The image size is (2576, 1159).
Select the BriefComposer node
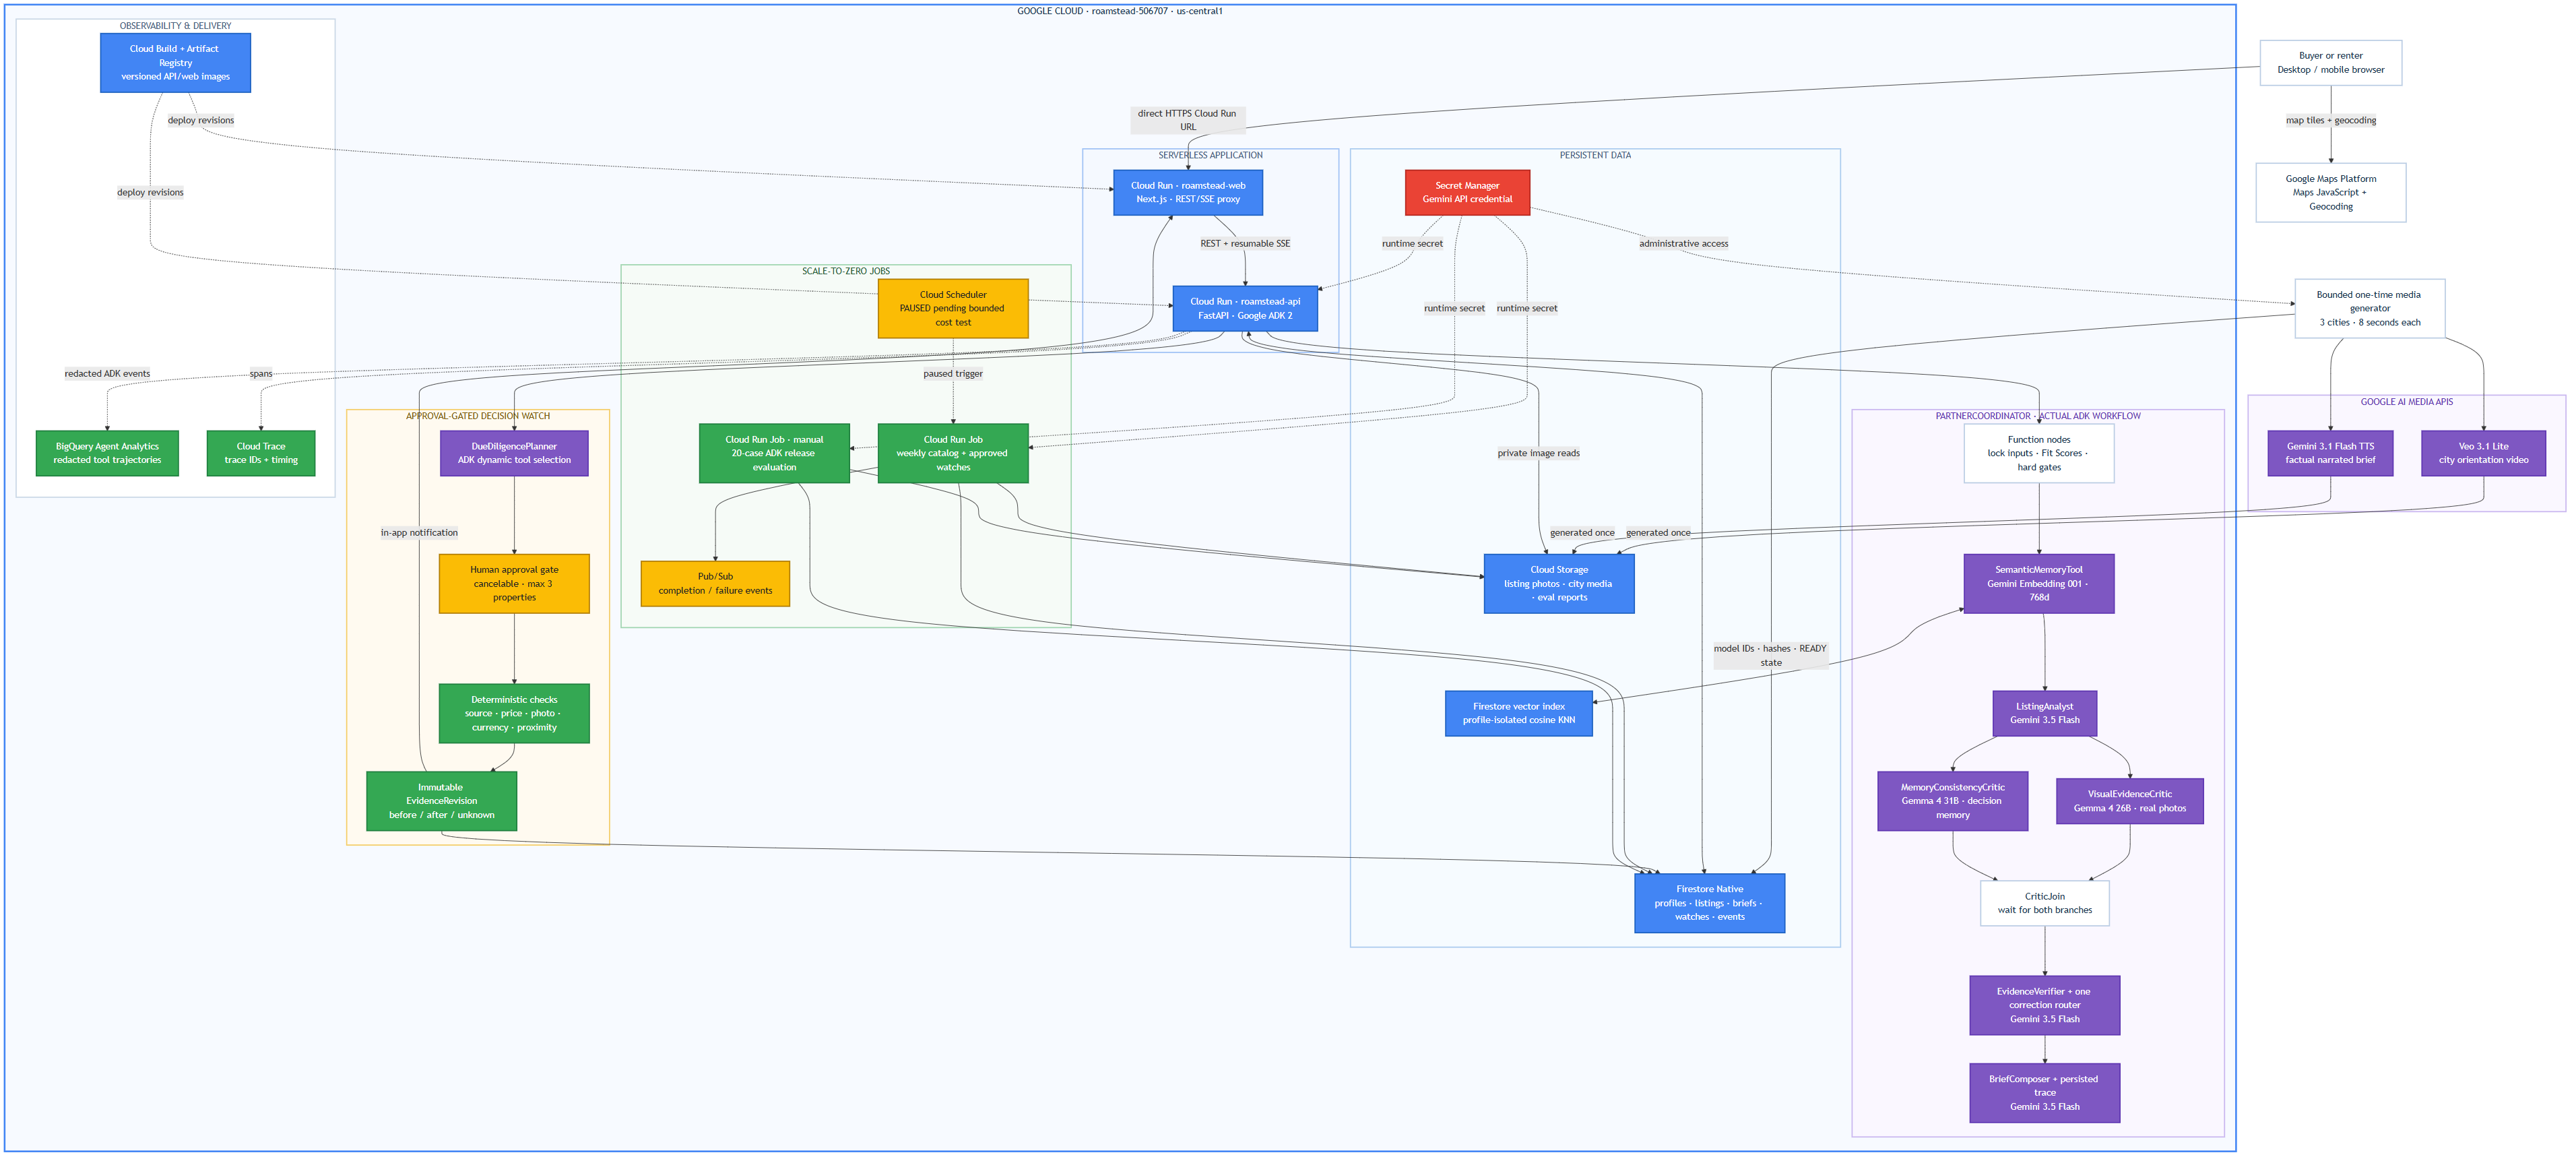click(2044, 1093)
